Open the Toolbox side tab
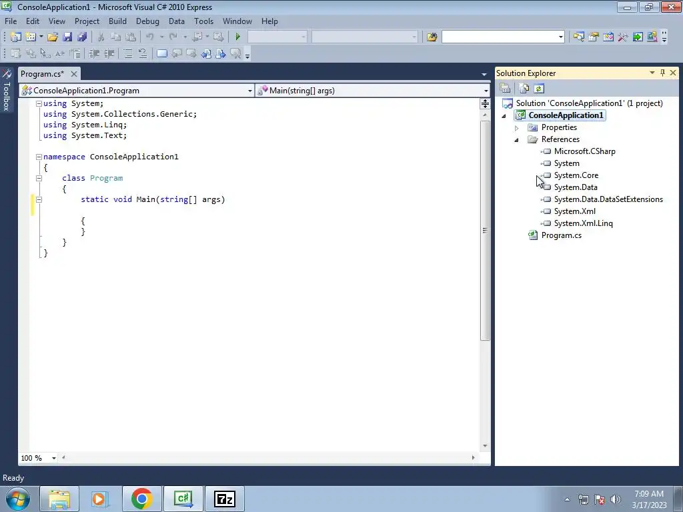The image size is (683, 512). coord(7,90)
